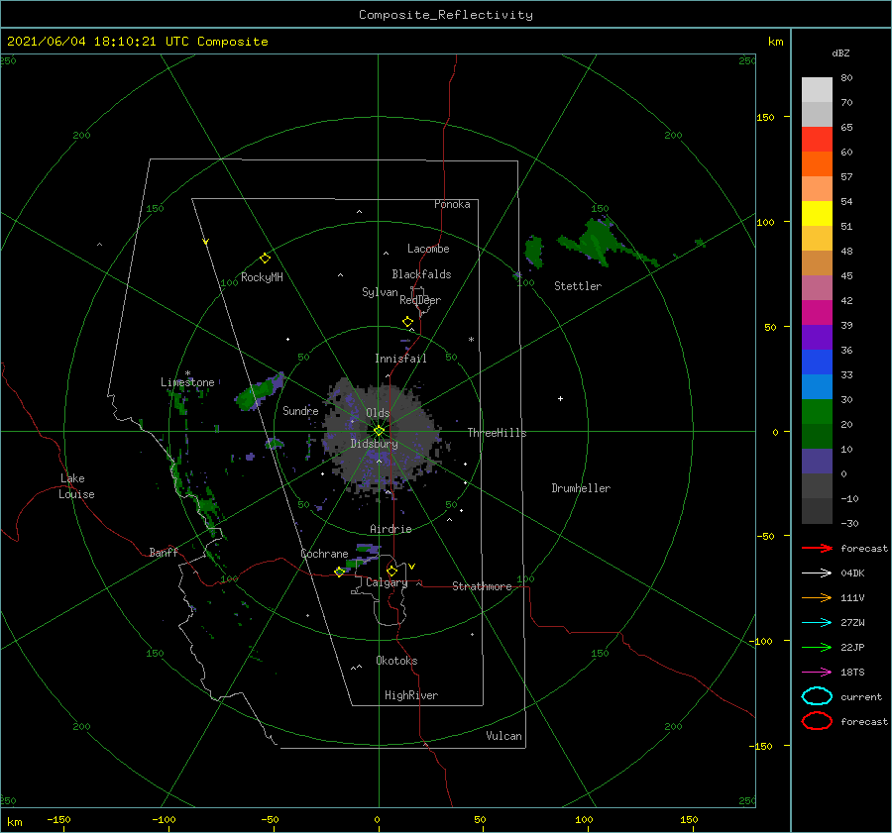892x833 pixels.
Task: Click the cyan 27ZW arrow icon
Action: click(x=817, y=623)
